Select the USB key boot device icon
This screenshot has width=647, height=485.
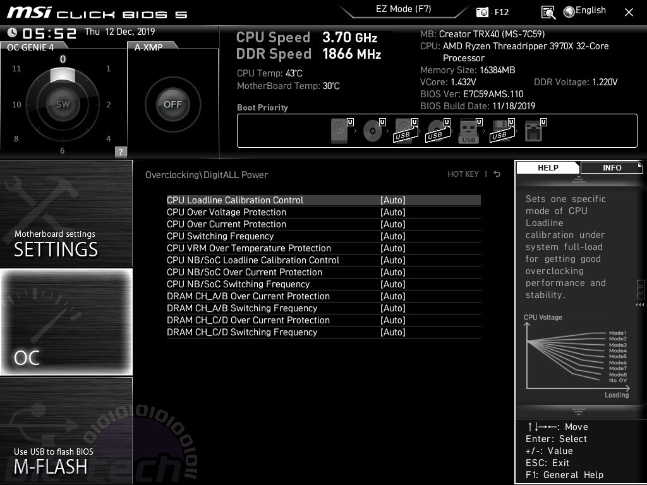pos(470,130)
